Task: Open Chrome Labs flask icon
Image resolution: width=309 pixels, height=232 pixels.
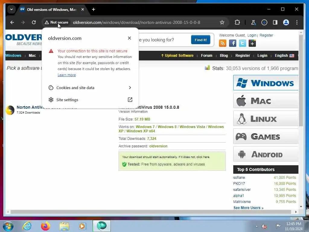Action: click(253, 22)
